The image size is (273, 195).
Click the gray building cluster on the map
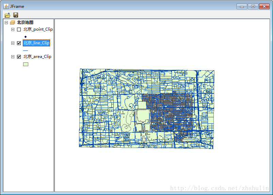(170, 109)
